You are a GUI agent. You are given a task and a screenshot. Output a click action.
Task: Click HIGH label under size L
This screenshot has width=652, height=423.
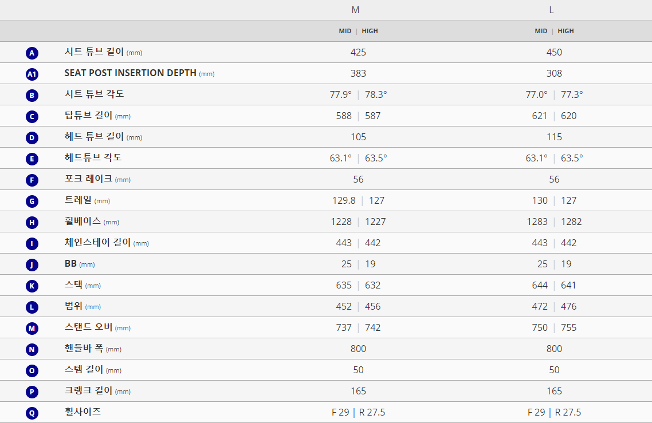click(x=566, y=31)
